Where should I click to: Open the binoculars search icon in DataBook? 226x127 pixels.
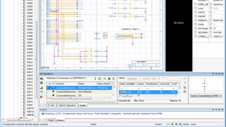click(x=42, y=79)
